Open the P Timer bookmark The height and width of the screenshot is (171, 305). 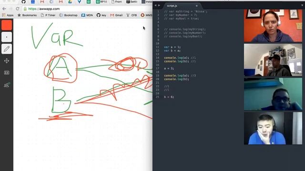click(x=48, y=15)
